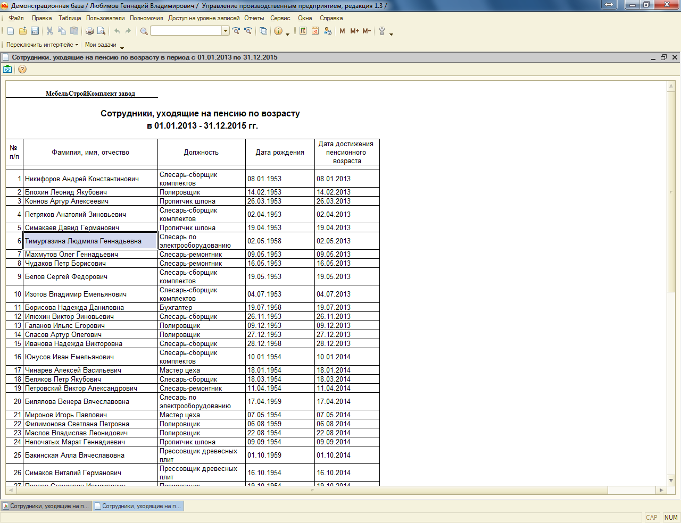Switch to first bottom window tab
Image resolution: width=681 pixels, height=523 pixels.
tap(46, 506)
